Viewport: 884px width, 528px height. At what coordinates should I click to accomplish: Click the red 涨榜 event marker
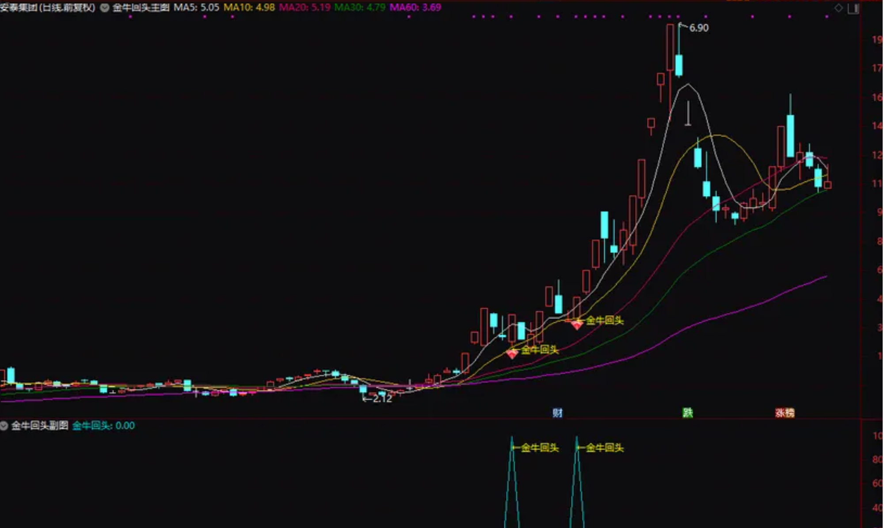tap(785, 413)
